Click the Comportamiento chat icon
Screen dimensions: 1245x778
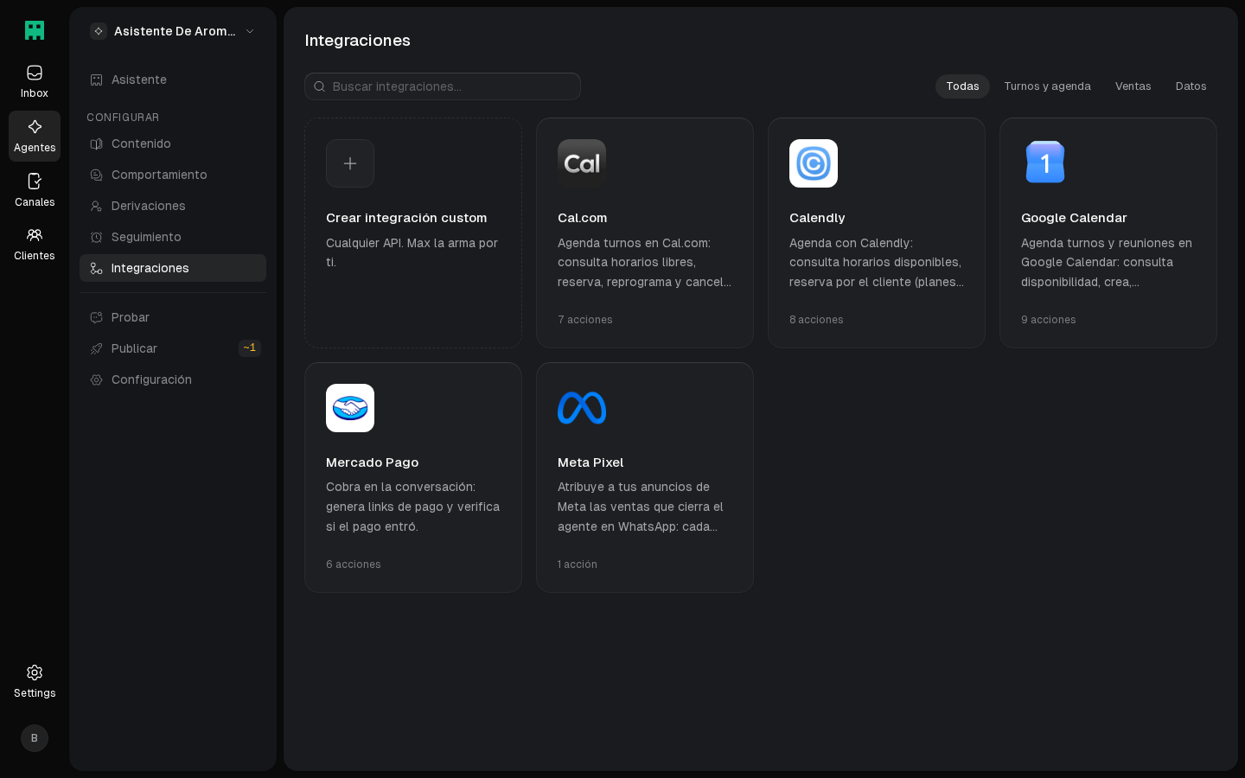click(97, 175)
